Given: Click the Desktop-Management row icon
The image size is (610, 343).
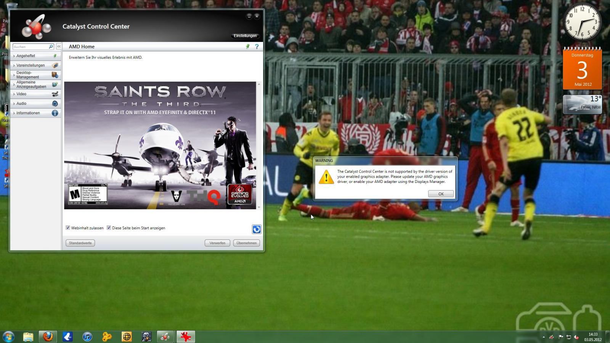Looking at the screenshot, I should 55,75.
